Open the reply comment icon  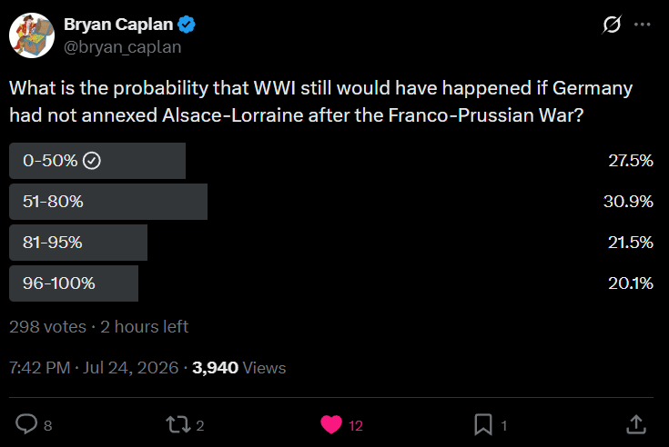tap(26, 424)
